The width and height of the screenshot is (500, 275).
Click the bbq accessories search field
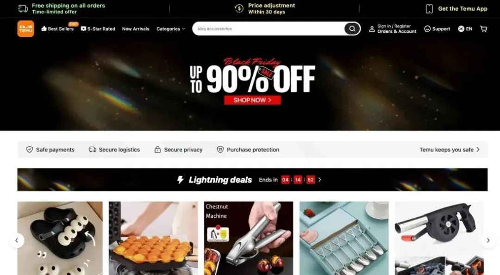coord(269,29)
